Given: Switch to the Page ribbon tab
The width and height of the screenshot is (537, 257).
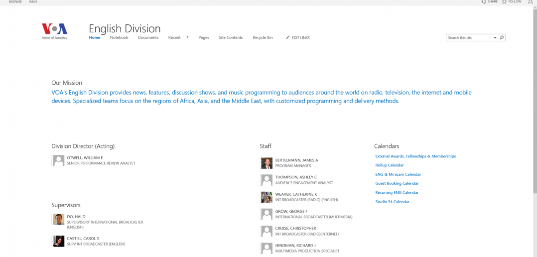Looking at the screenshot, I should pos(33,1).
